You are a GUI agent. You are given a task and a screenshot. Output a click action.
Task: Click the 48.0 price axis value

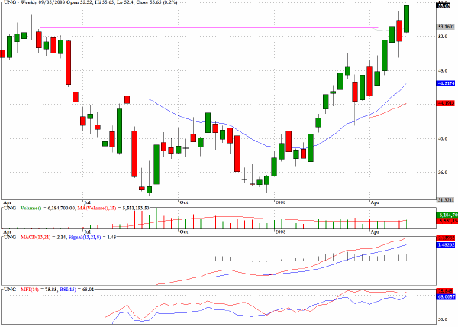(x=443, y=70)
